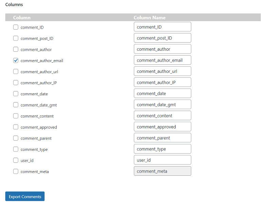Focus the comment_ID column name field
The height and width of the screenshot is (205, 265).
coord(162,27)
